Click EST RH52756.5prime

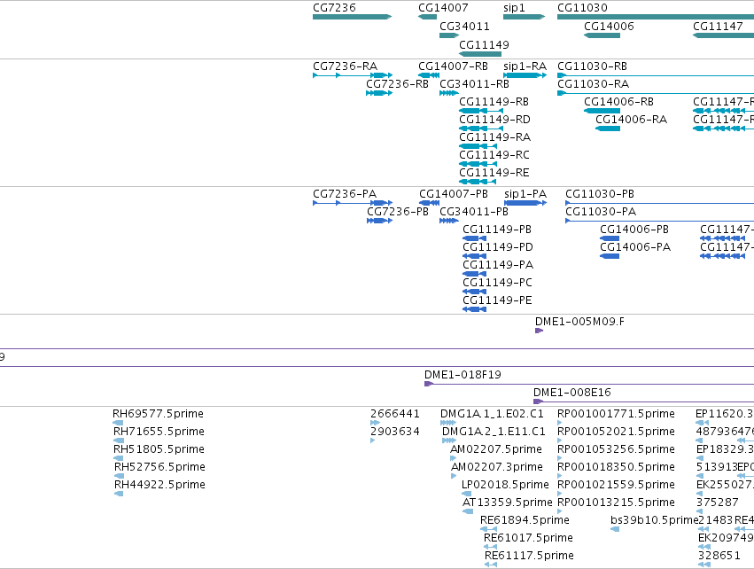tap(119, 476)
